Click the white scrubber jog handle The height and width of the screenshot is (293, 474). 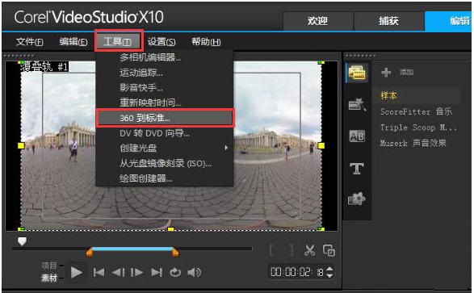(22, 241)
